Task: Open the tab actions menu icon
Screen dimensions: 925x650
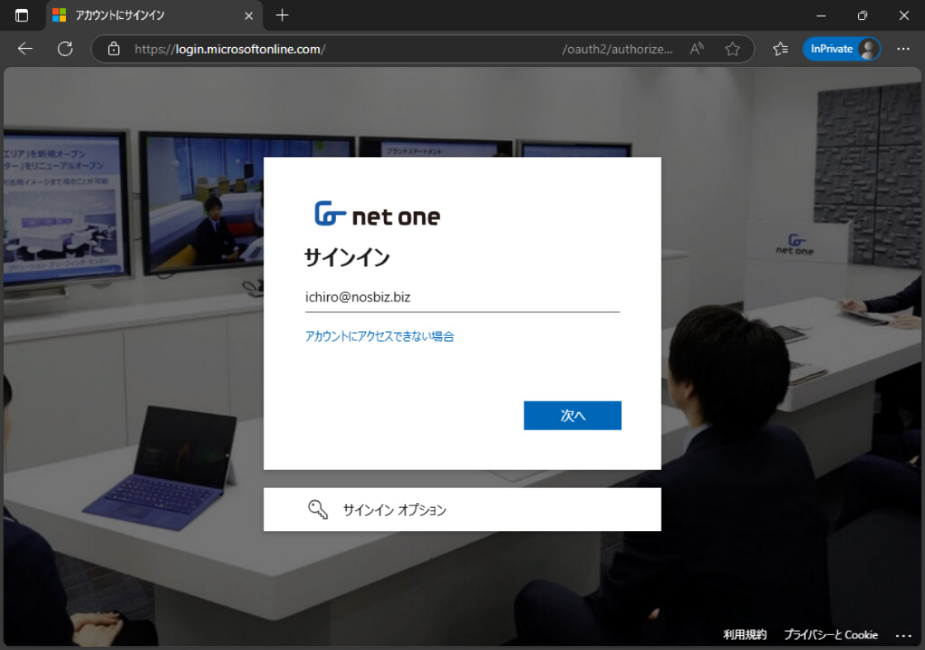Action: pos(21,16)
